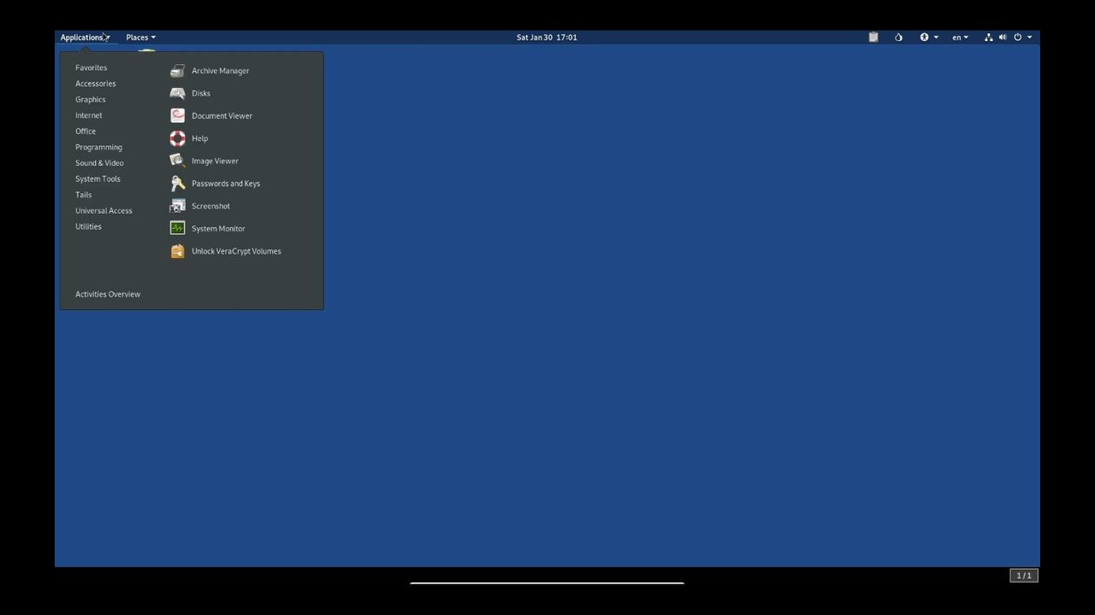The image size is (1095, 615).
Task: Open the 'en' keyboard layout dropdown
Action: click(x=960, y=38)
